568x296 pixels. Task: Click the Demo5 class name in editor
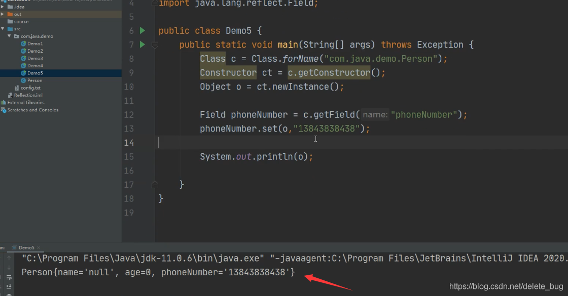[x=238, y=31]
